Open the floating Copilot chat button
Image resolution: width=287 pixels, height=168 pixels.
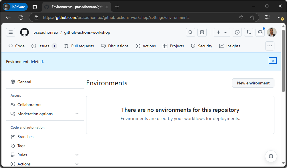click(271, 156)
